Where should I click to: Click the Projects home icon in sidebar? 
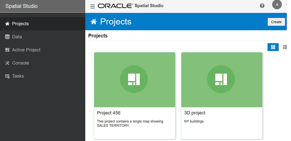7,24
